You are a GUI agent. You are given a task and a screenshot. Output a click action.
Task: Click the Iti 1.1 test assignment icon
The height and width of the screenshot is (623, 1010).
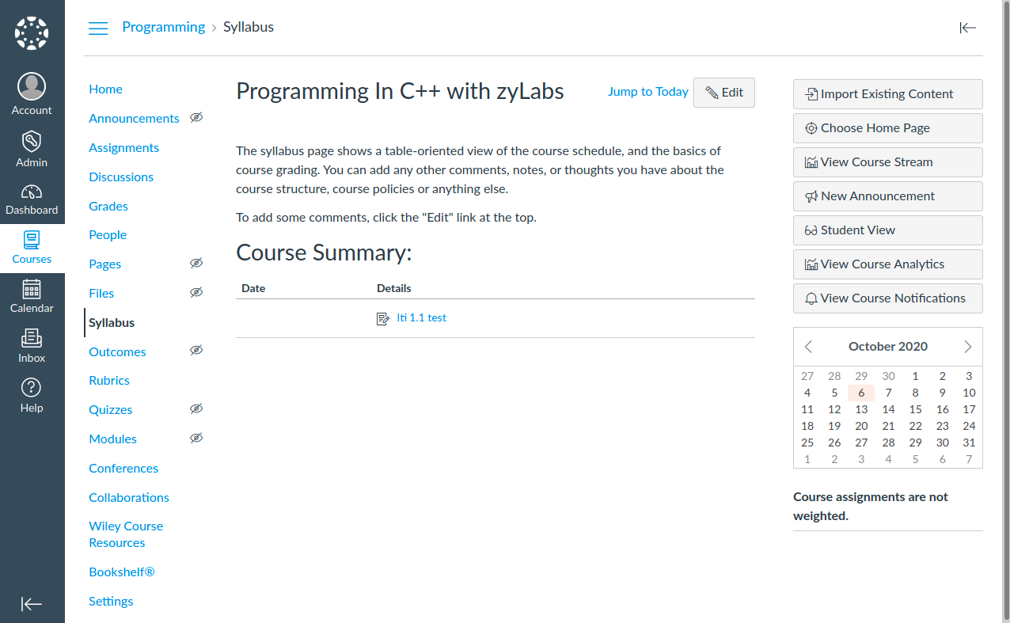383,318
